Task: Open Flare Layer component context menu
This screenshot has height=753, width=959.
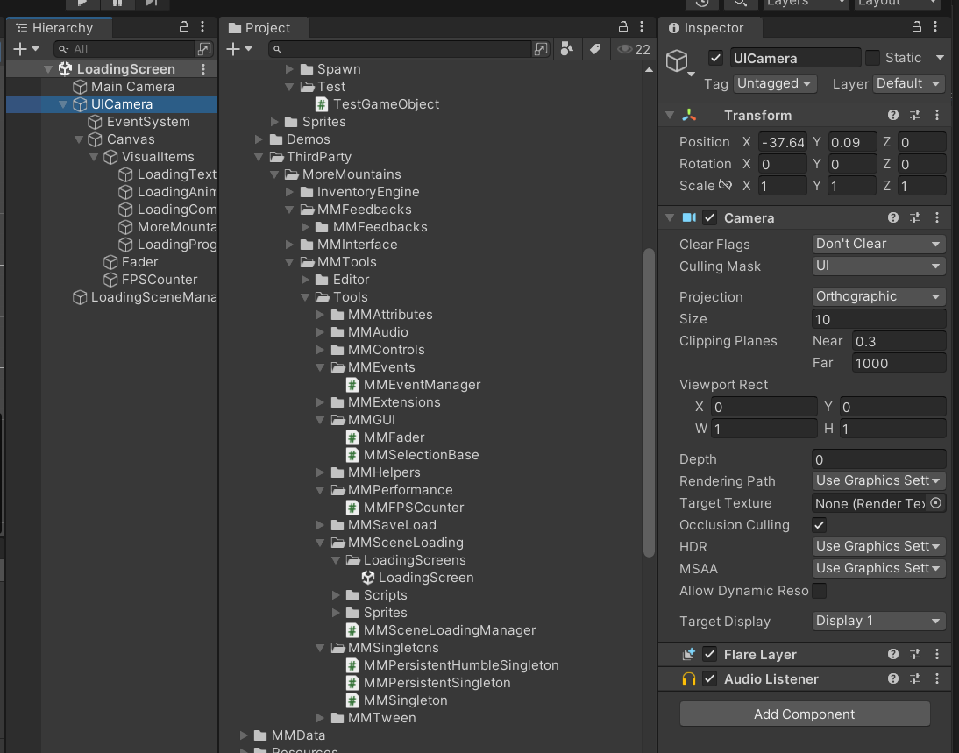Action: pyautogui.click(x=937, y=655)
